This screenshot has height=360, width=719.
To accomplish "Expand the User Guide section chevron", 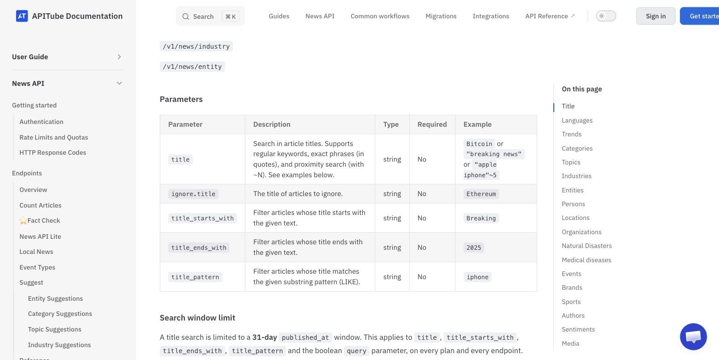I will click(x=119, y=57).
